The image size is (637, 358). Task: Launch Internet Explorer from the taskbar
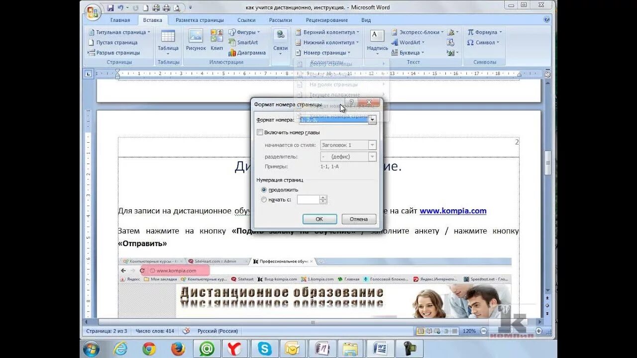coord(120,349)
